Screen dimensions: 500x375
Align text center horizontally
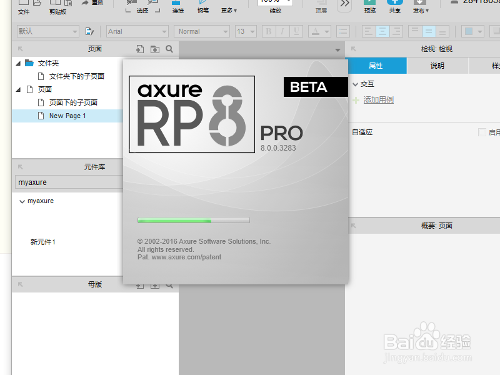click(x=382, y=31)
